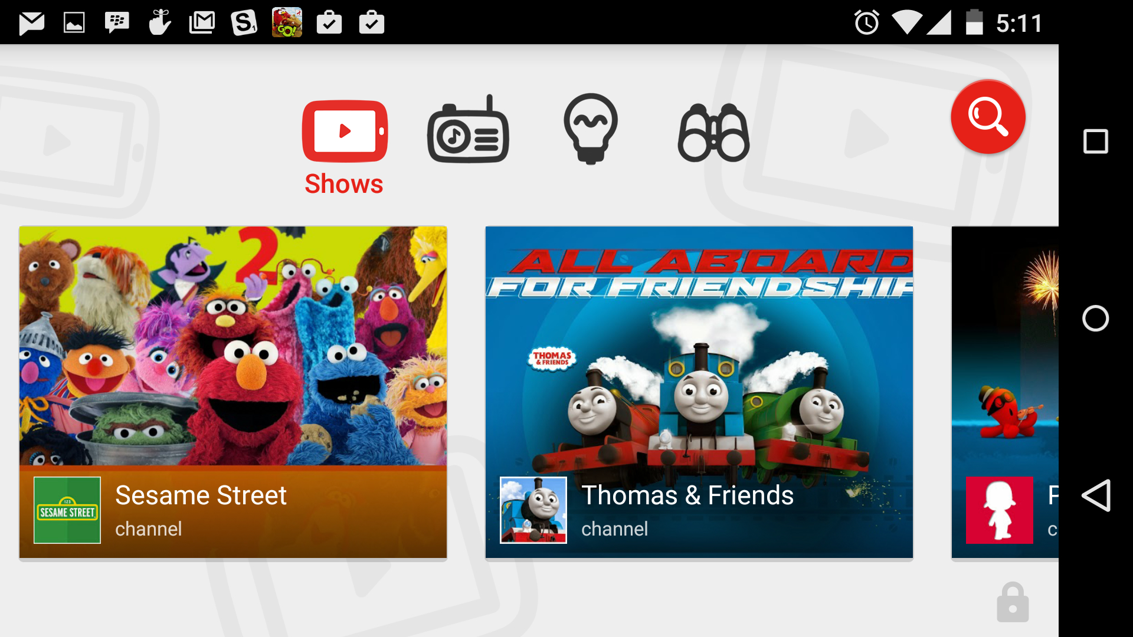The height and width of the screenshot is (637, 1133).
Task: Tap the Sesame Street channel title
Action: (x=201, y=495)
